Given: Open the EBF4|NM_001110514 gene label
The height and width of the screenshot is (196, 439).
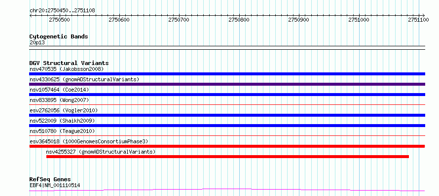Looking at the screenshot, I should coord(55,185).
